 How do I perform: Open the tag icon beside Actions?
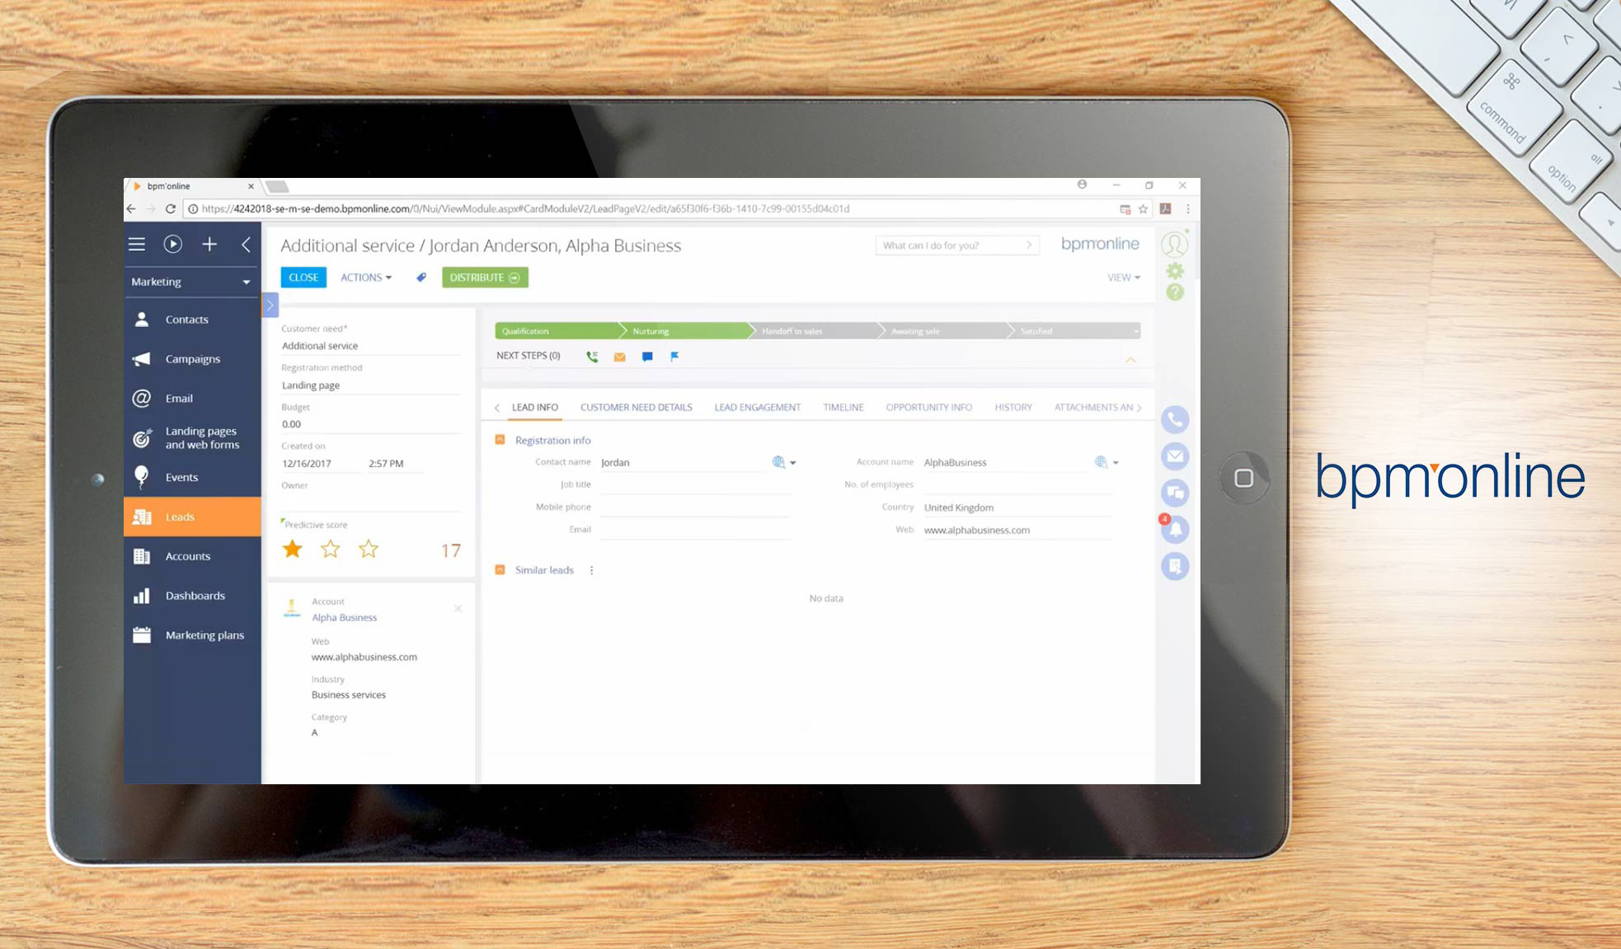tap(421, 278)
